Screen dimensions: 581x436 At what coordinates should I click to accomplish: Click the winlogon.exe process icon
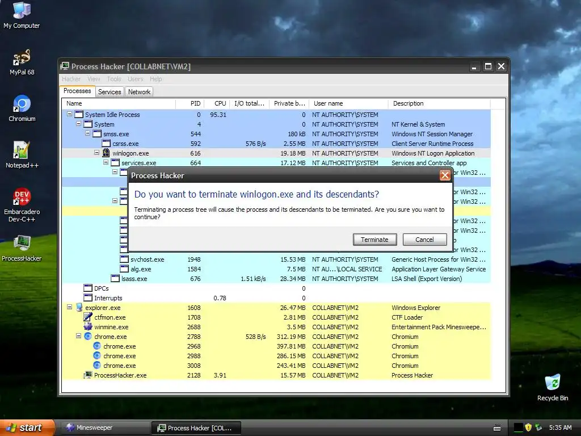pyautogui.click(x=106, y=153)
